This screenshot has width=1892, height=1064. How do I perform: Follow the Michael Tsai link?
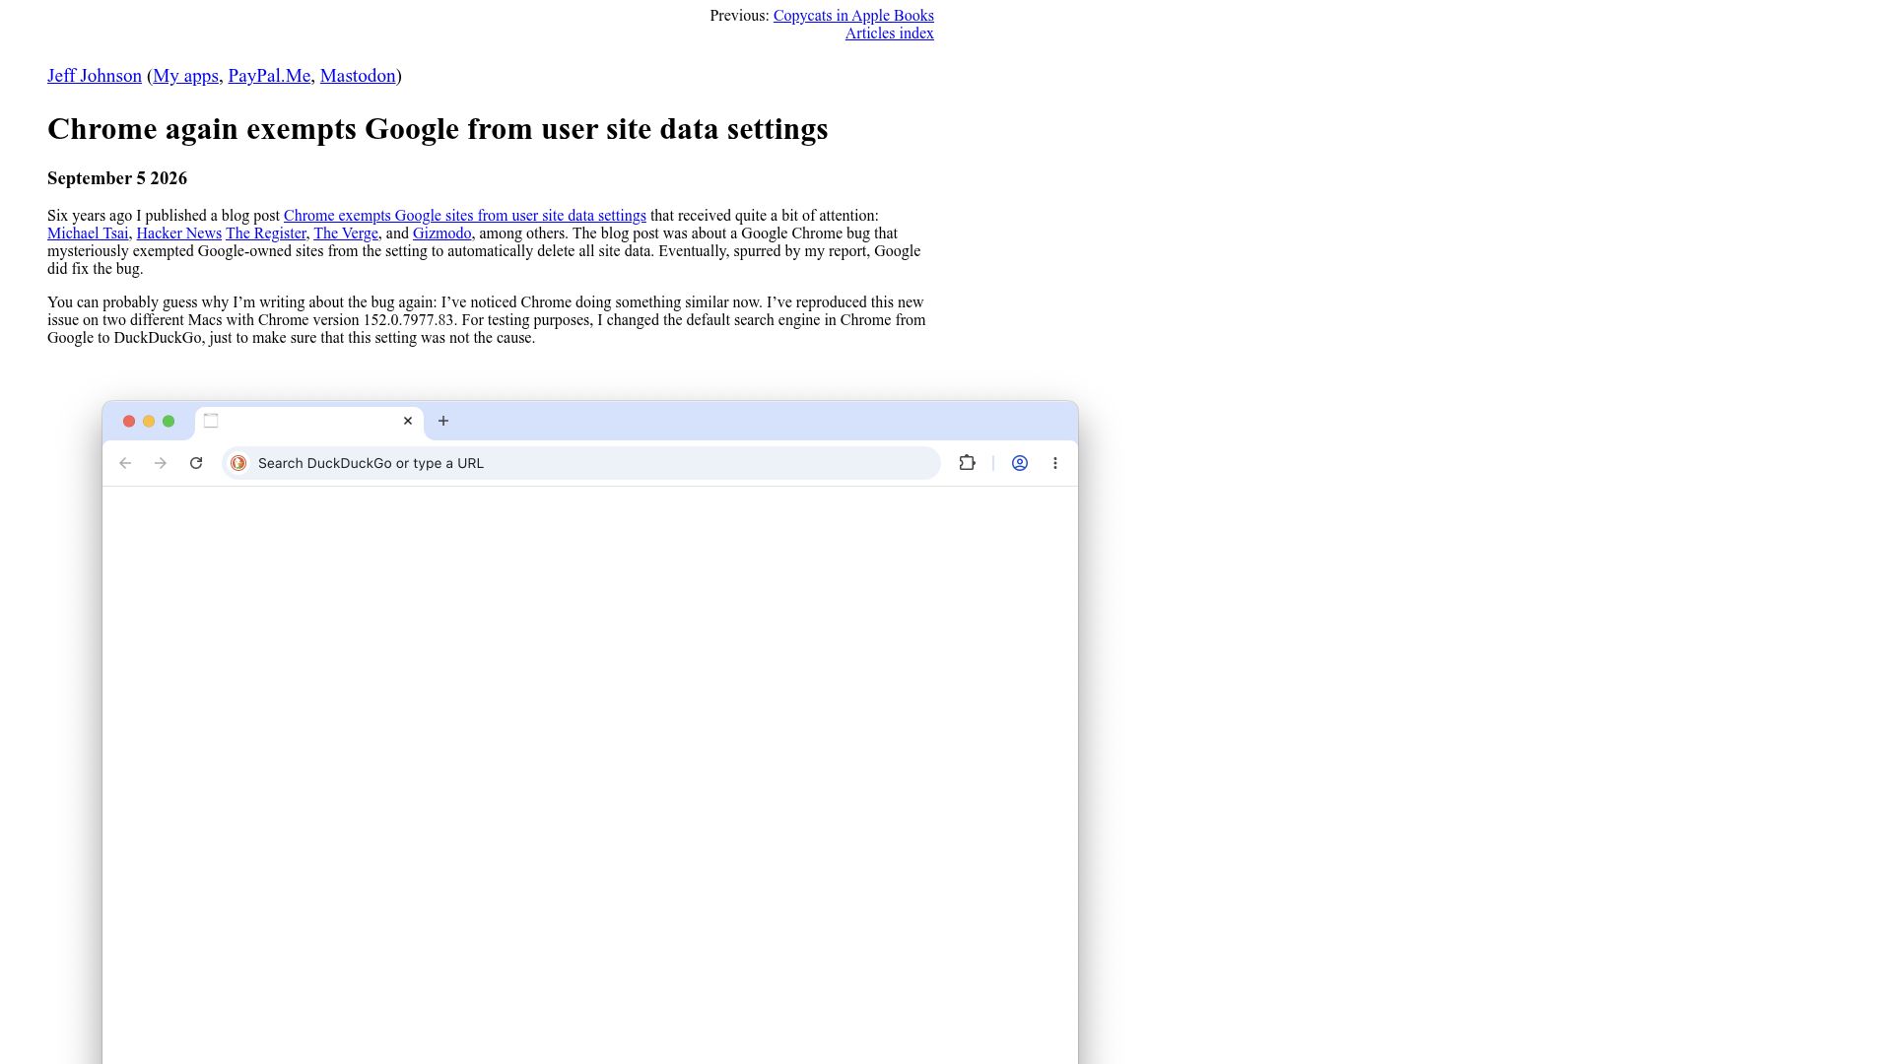tap(88, 233)
